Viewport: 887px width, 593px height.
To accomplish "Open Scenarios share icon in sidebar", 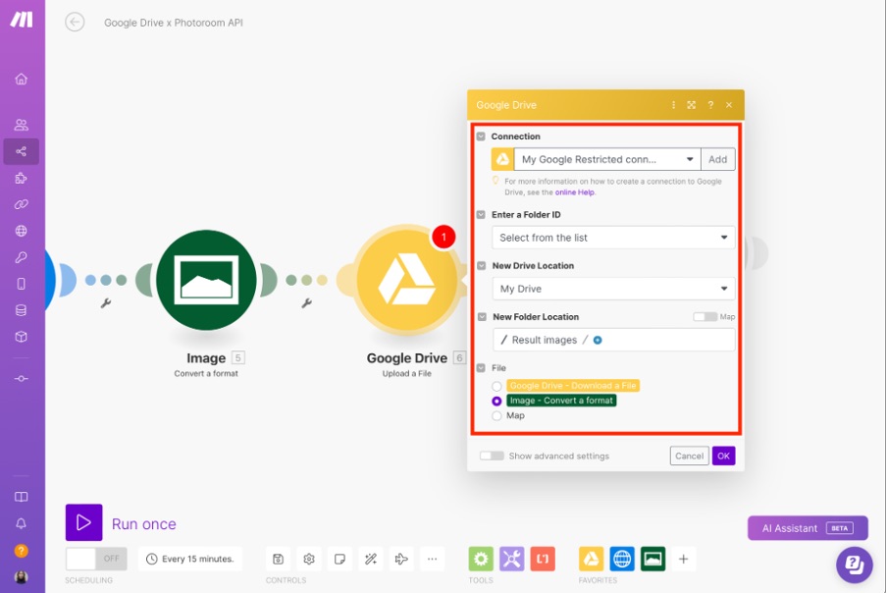I will (x=22, y=151).
